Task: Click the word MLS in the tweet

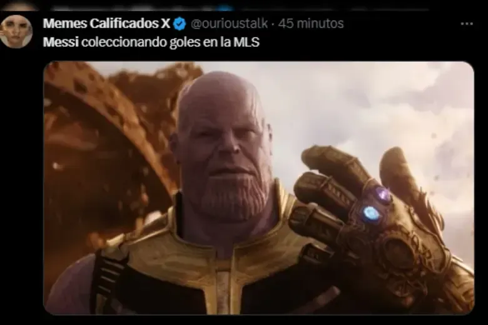Action: (x=247, y=42)
